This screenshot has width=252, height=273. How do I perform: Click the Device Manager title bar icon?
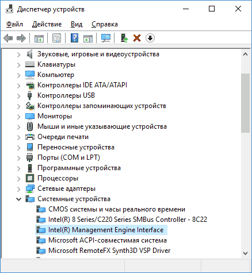pos(9,9)
